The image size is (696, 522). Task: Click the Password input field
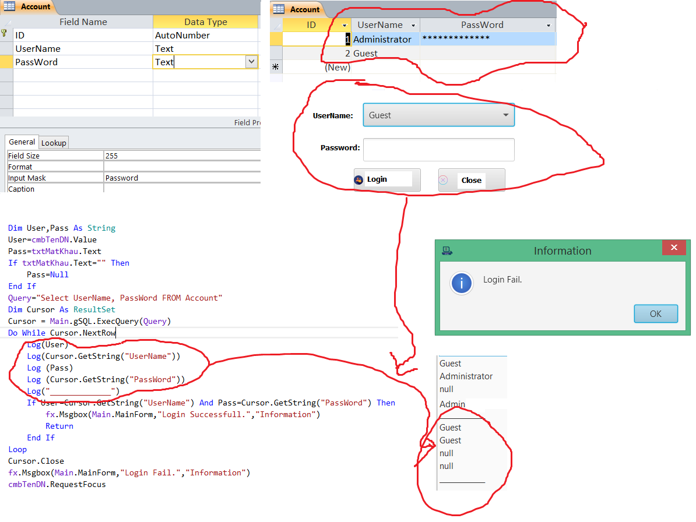(438, 150)
